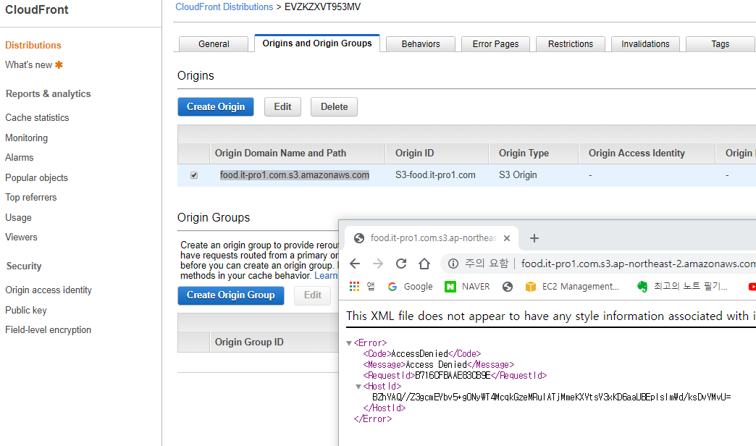This screenshot has width=756, height=446.
Task: Open Popular objects report
Action: point(37,177)
